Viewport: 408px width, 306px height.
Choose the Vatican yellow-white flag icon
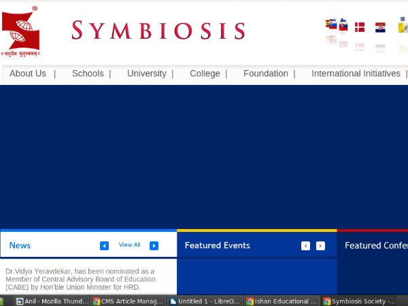click(403, 27)
